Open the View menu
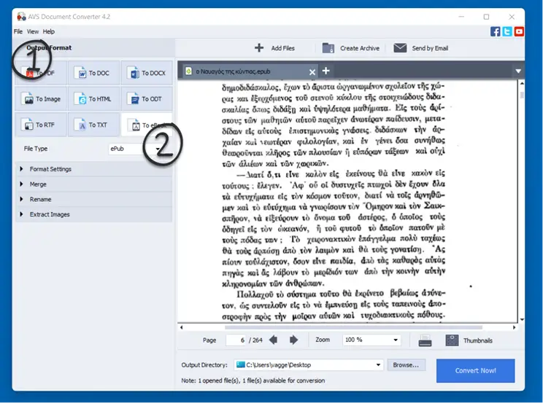Image resolution: width=543 pixels, height=403 pixels. coord(33,31)
